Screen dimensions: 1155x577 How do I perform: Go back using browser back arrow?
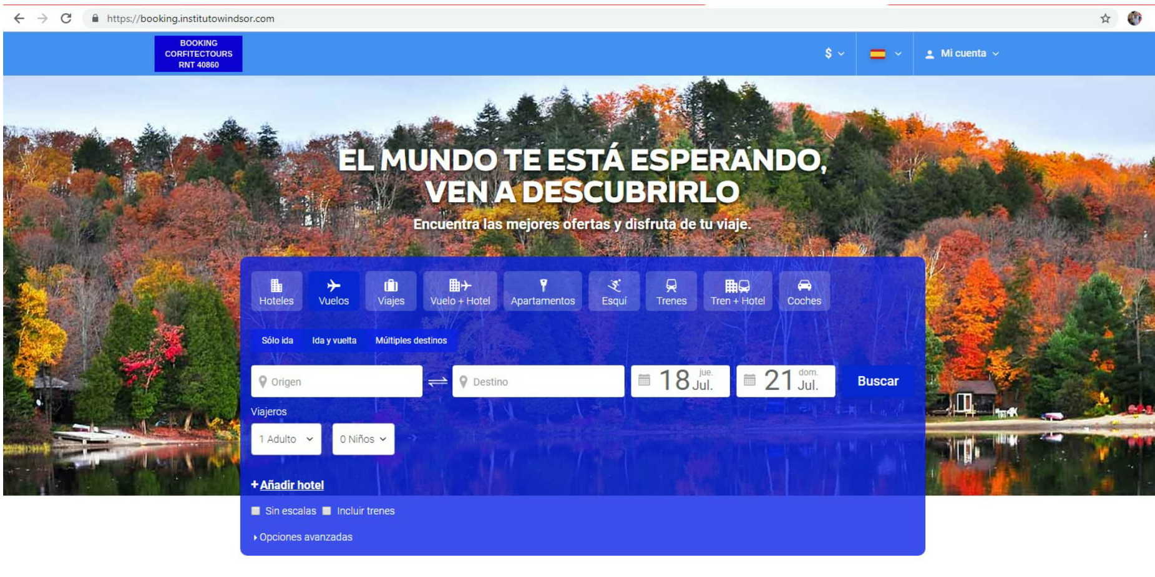point(19,19)
